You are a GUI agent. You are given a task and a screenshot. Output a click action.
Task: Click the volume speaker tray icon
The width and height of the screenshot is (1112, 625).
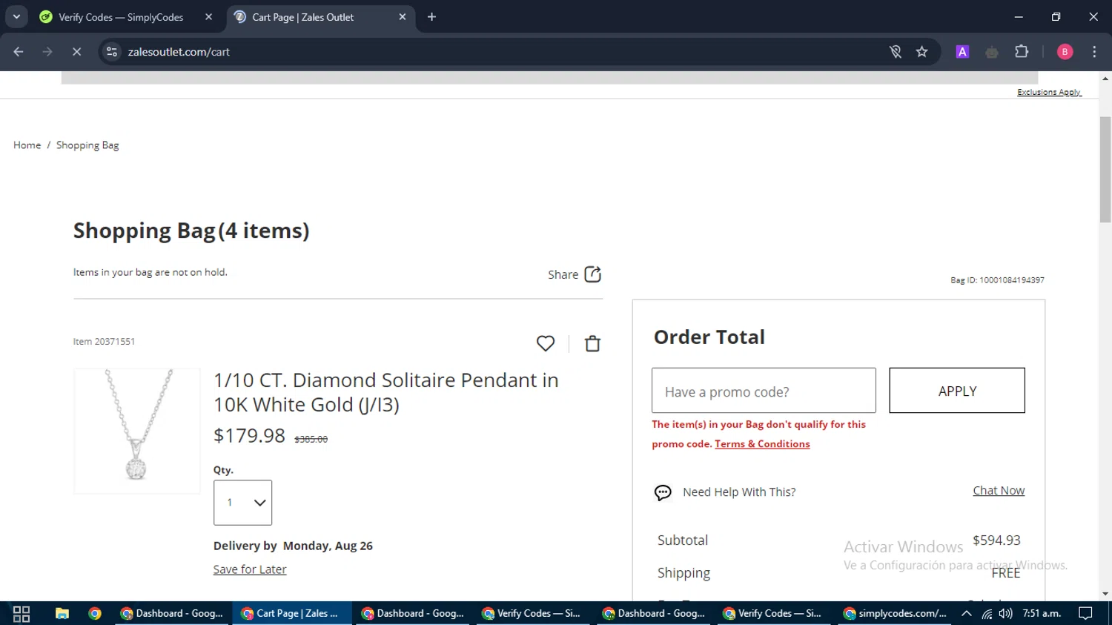pyautogui.click(x=1005, y=614)
